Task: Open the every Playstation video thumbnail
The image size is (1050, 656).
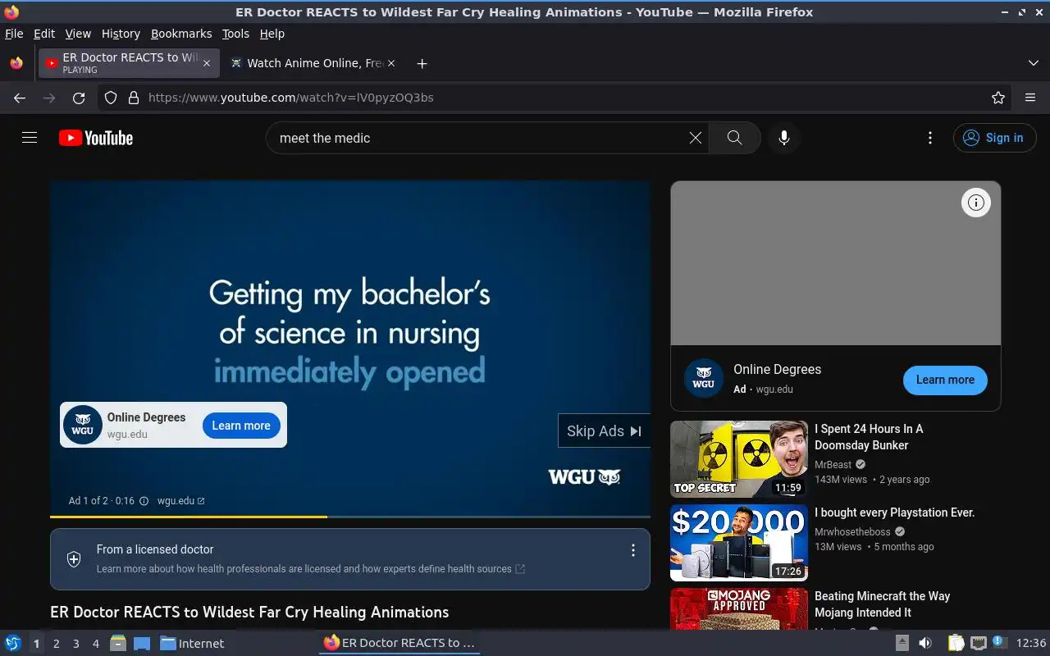Action: [x=739, y=543]
